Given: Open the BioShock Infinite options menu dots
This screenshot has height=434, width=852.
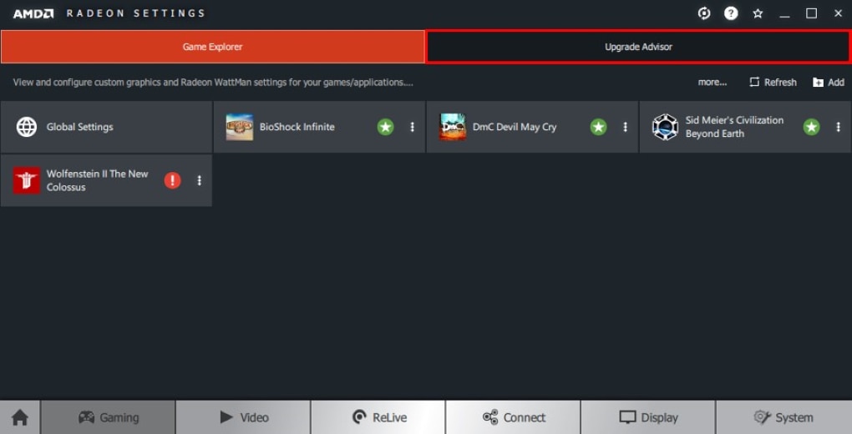Looking at the screenshot, I should pyautogui.click(x=412, y=127).
